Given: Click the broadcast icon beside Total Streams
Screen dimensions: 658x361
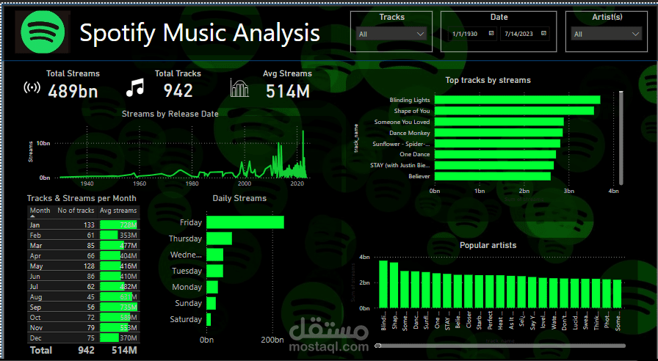Looking at the screenshot, I should tap(32, 87).
